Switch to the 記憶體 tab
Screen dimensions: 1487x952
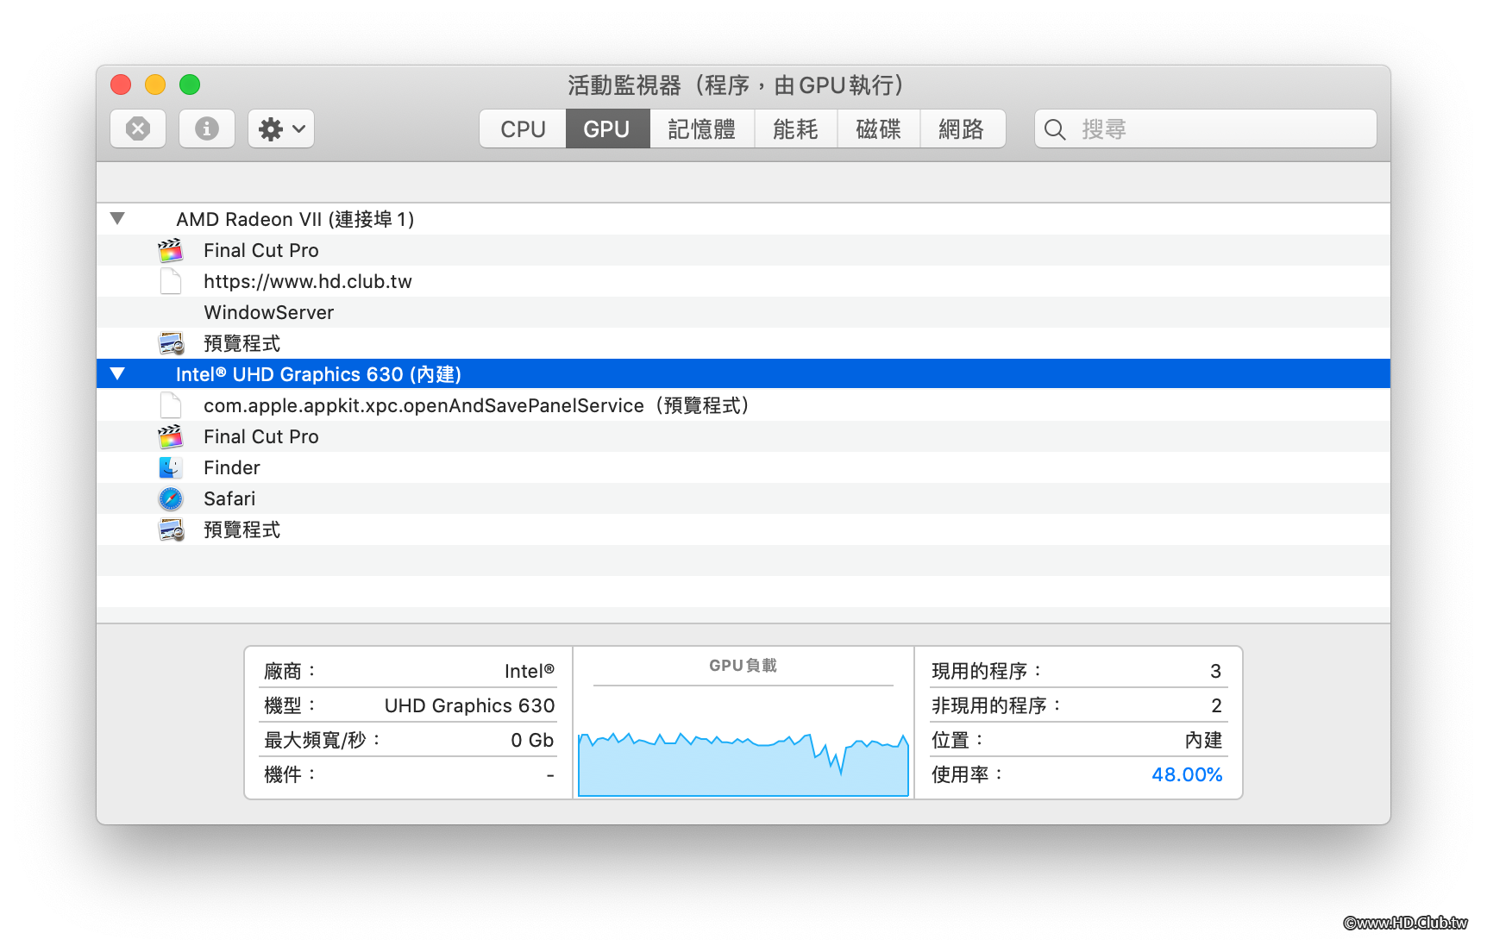(701, 128)
